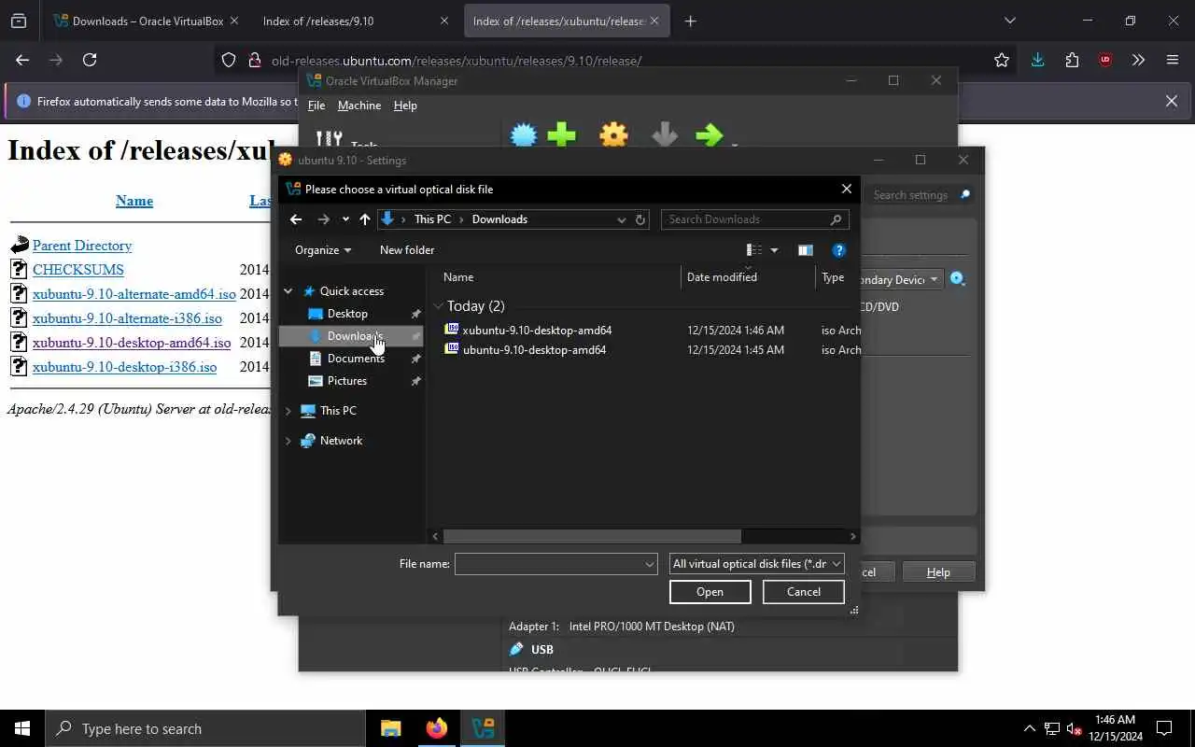Toggle the preview pane
This screenshot has height=747, width=1195.
pyautogui.click(x=805, y=250)
